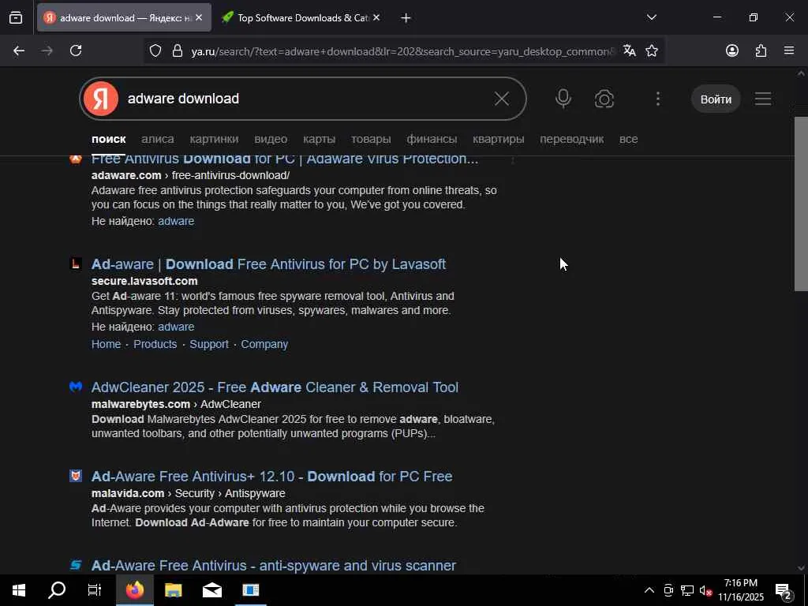808x606 pixels.
Task: Open Ad-Aware Free Antivirus+ 12.10 result
Action: (271, 477)
